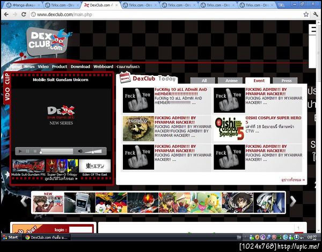Screen dimensions: 322x252
Task: Select the DexClub.com taskbar button
Action: (46, 237)
